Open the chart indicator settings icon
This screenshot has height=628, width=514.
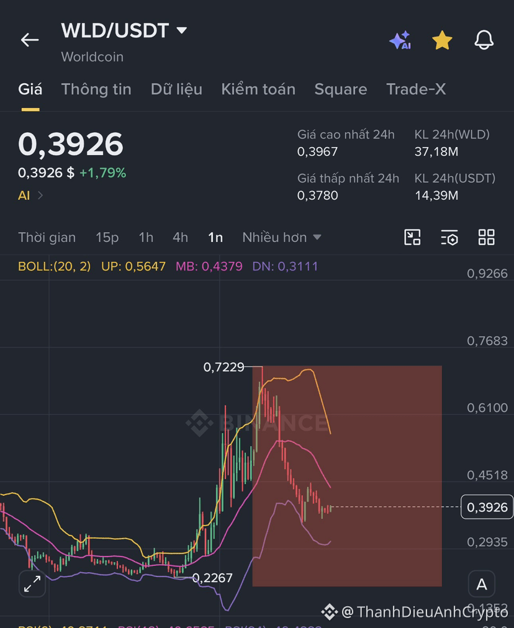(x=449, y=237)
